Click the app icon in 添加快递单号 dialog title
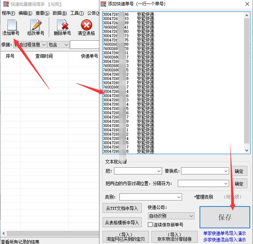 [103, 4]
